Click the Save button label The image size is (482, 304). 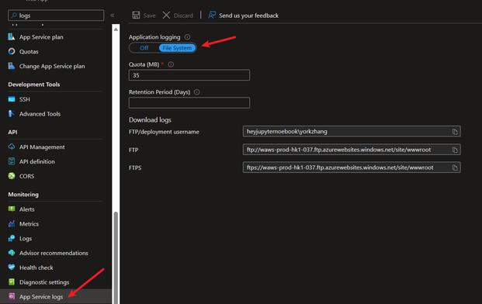tap(149, 16)
